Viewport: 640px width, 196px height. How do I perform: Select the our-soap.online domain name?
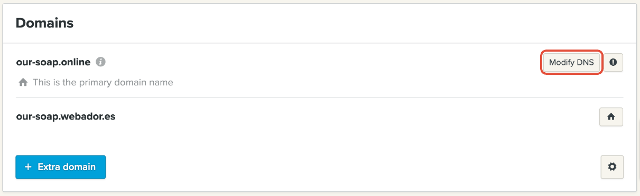pyautogui.click(x=53, y=62)
